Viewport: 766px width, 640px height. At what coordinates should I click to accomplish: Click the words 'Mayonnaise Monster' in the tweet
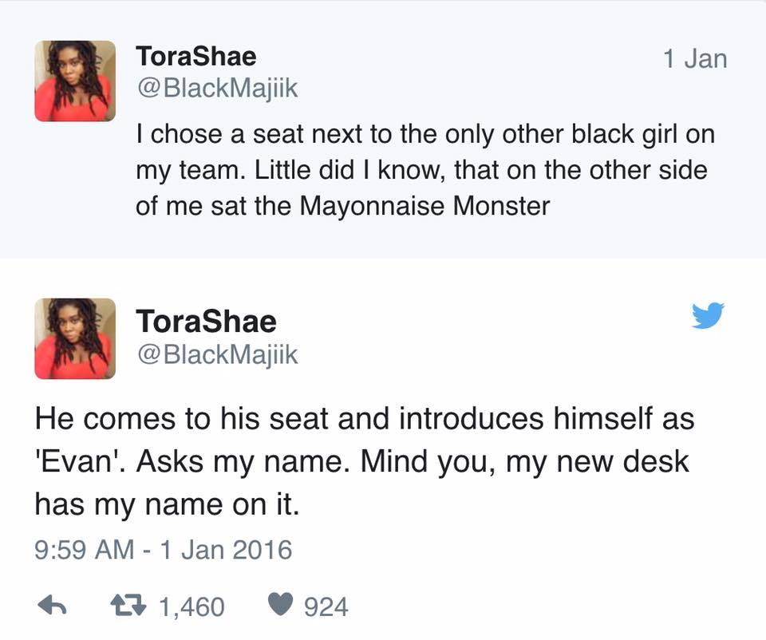coord(425,206)
